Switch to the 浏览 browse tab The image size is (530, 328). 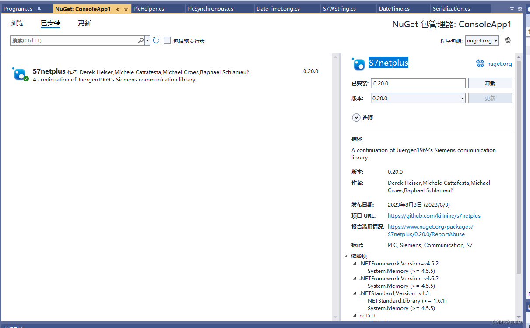pyautogui.click(x=17, y=23)
